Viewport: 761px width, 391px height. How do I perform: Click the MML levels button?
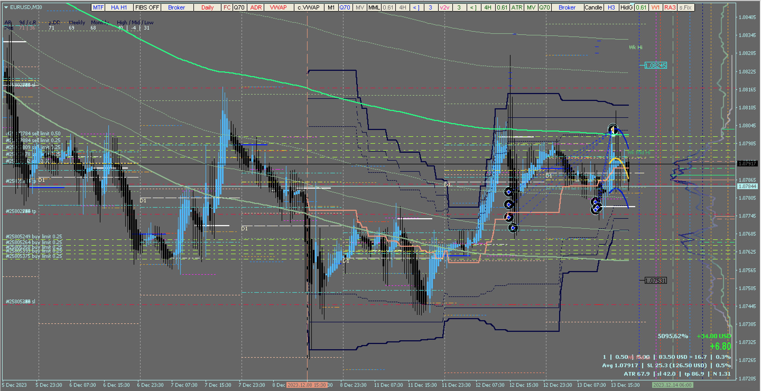(x=374, y=7)
